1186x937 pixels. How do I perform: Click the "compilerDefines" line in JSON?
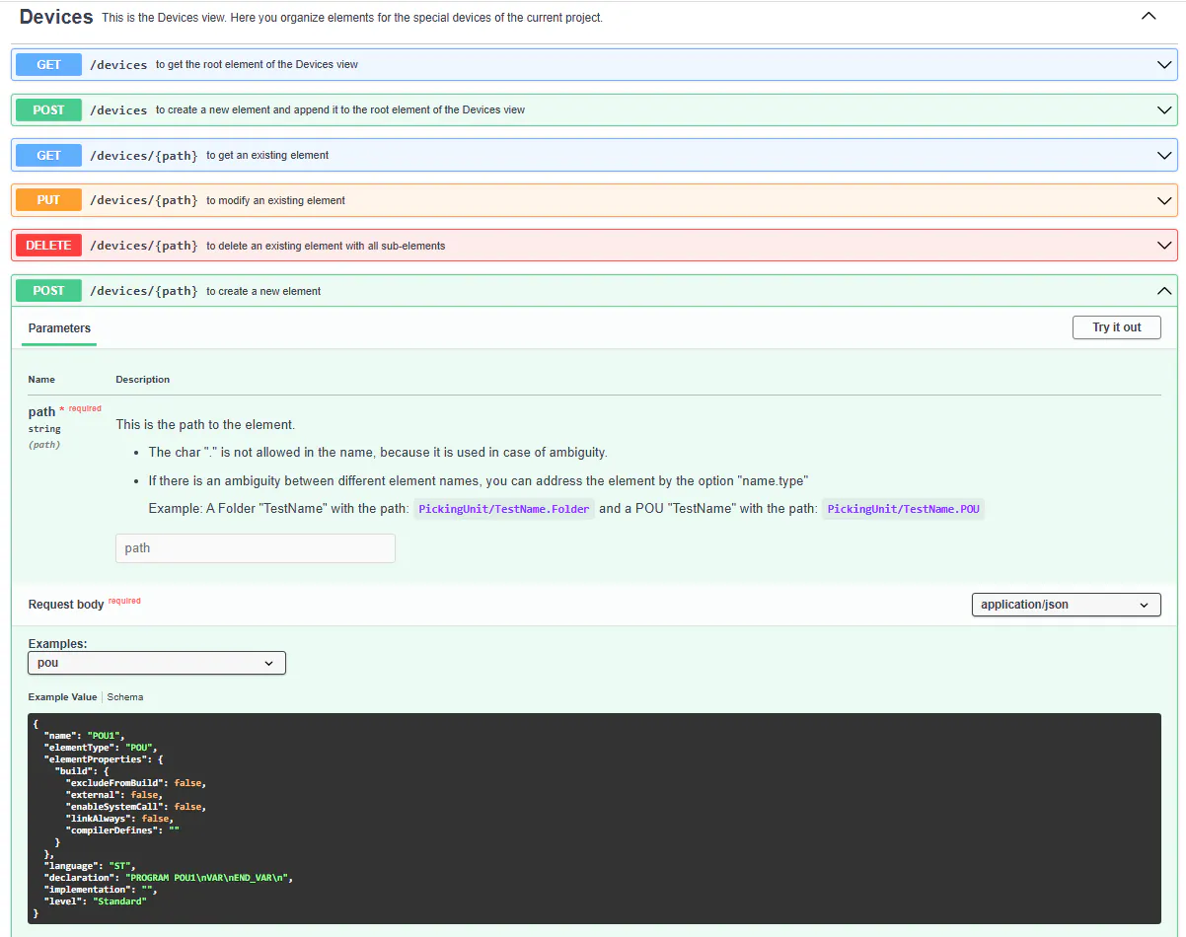[122, 830]
